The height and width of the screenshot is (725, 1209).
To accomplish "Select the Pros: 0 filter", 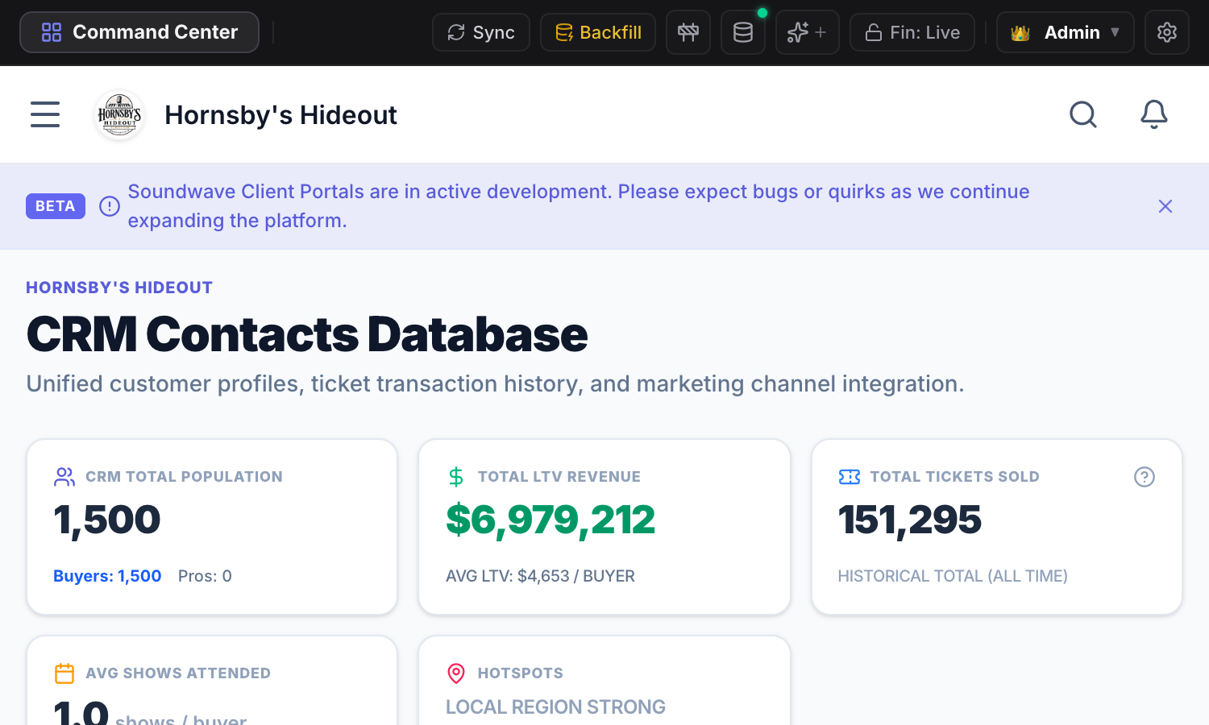I will coord(205,576).
